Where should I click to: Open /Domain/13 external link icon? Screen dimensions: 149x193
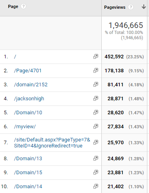96,158
